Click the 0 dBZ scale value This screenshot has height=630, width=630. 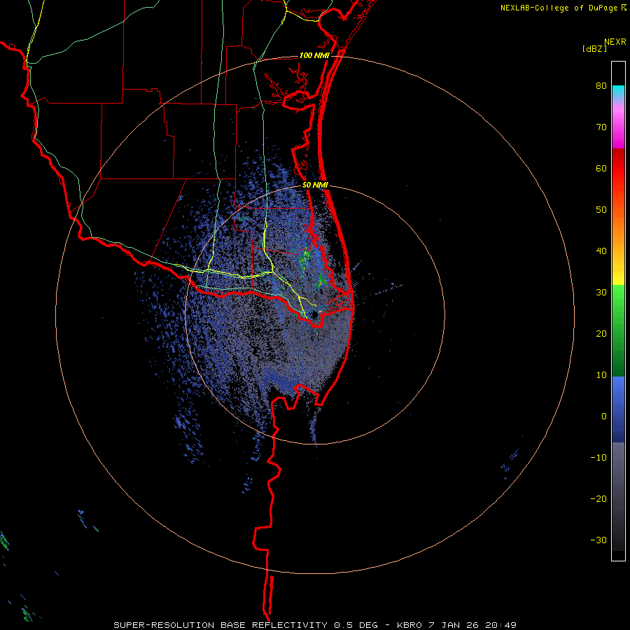point(604,416)
